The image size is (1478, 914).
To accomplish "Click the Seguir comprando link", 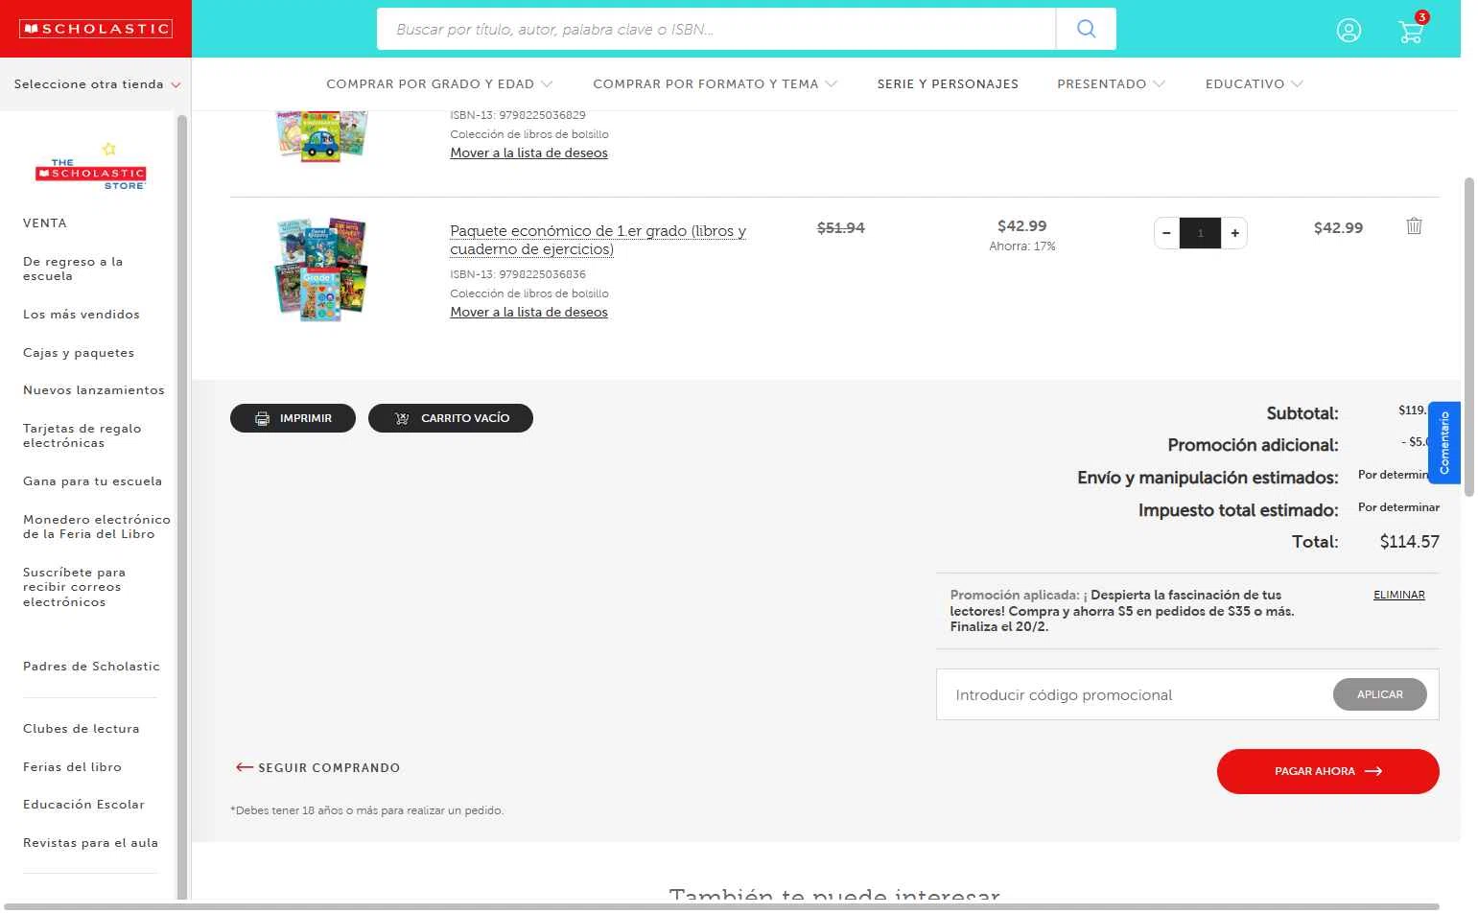I will (317, 767).
